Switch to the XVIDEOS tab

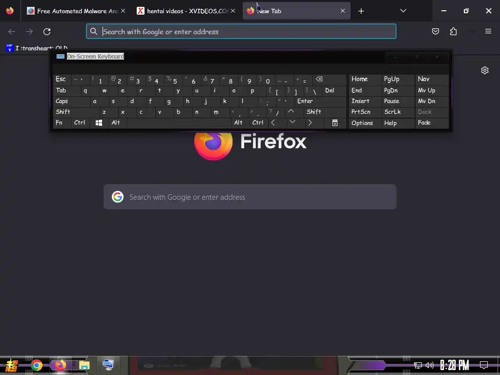[x=186, y=11]
